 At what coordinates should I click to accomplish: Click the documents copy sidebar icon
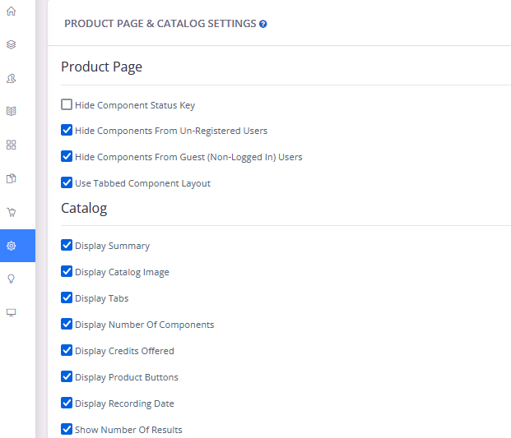(x=11, y=178)
